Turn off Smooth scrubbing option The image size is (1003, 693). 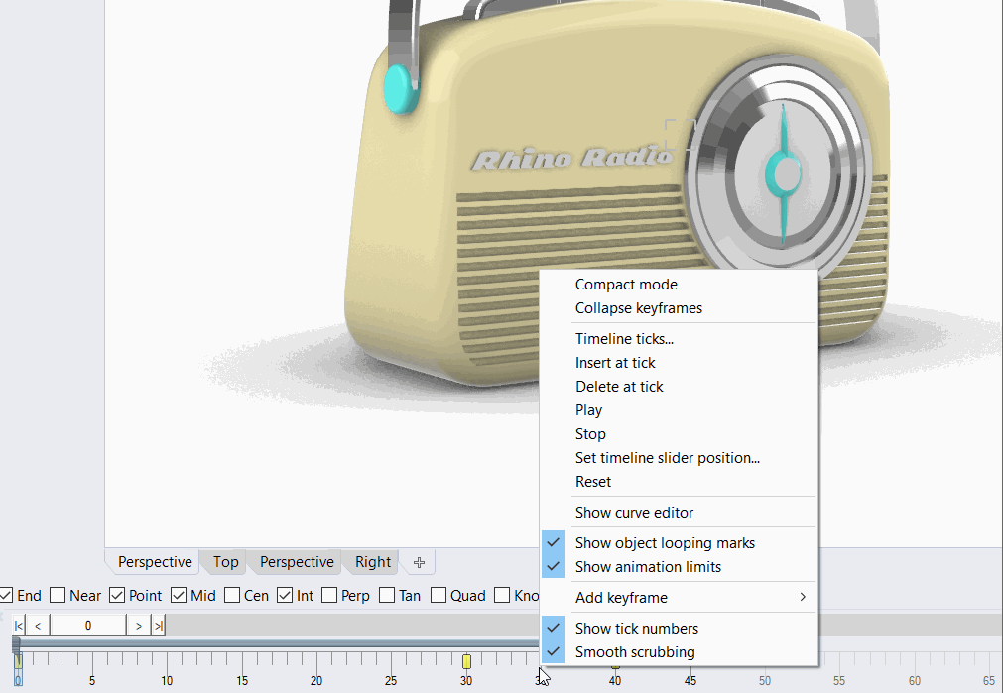click(x=679, y=652)
